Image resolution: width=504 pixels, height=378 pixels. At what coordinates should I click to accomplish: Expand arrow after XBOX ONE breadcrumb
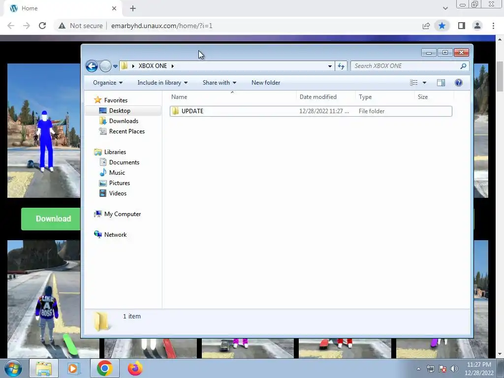(x=173, y=66)
